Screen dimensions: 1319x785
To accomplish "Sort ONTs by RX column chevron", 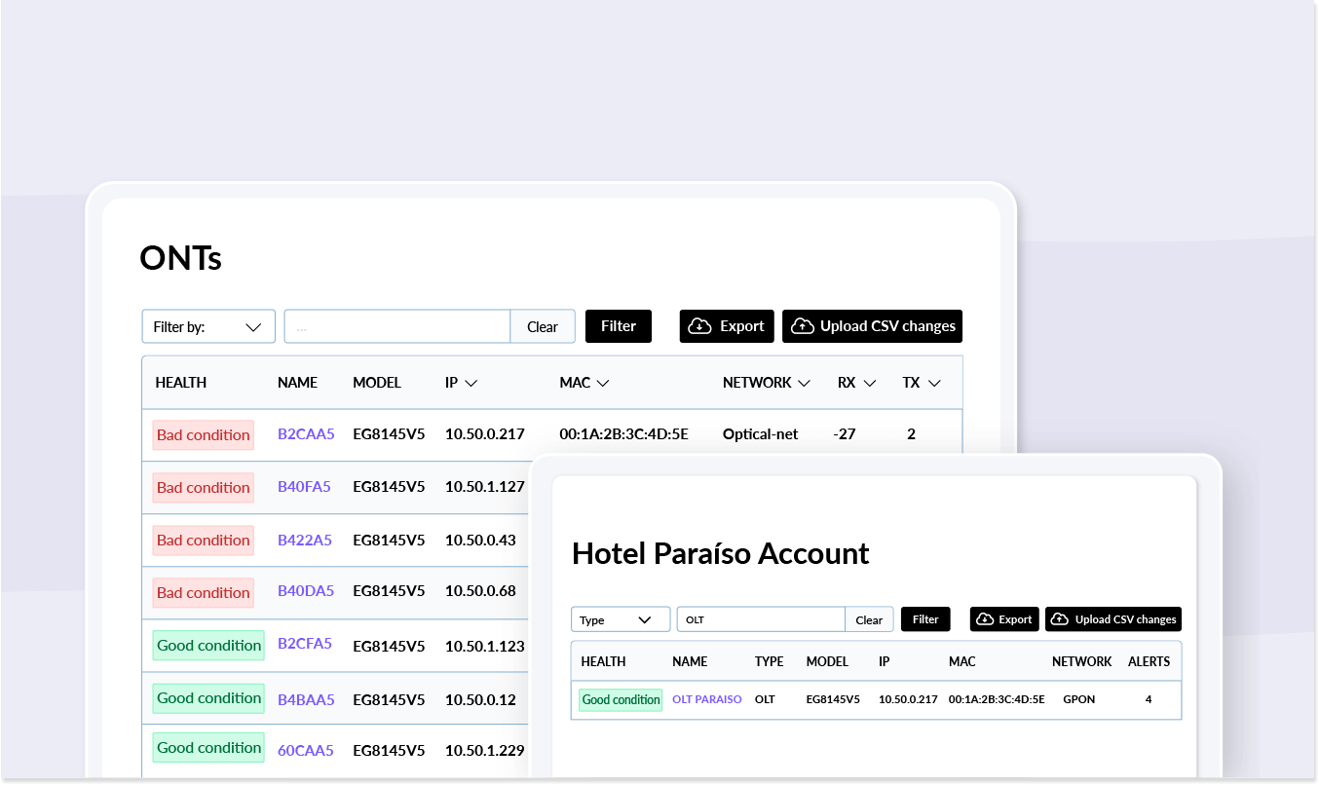I will click(x=870, y=383).
